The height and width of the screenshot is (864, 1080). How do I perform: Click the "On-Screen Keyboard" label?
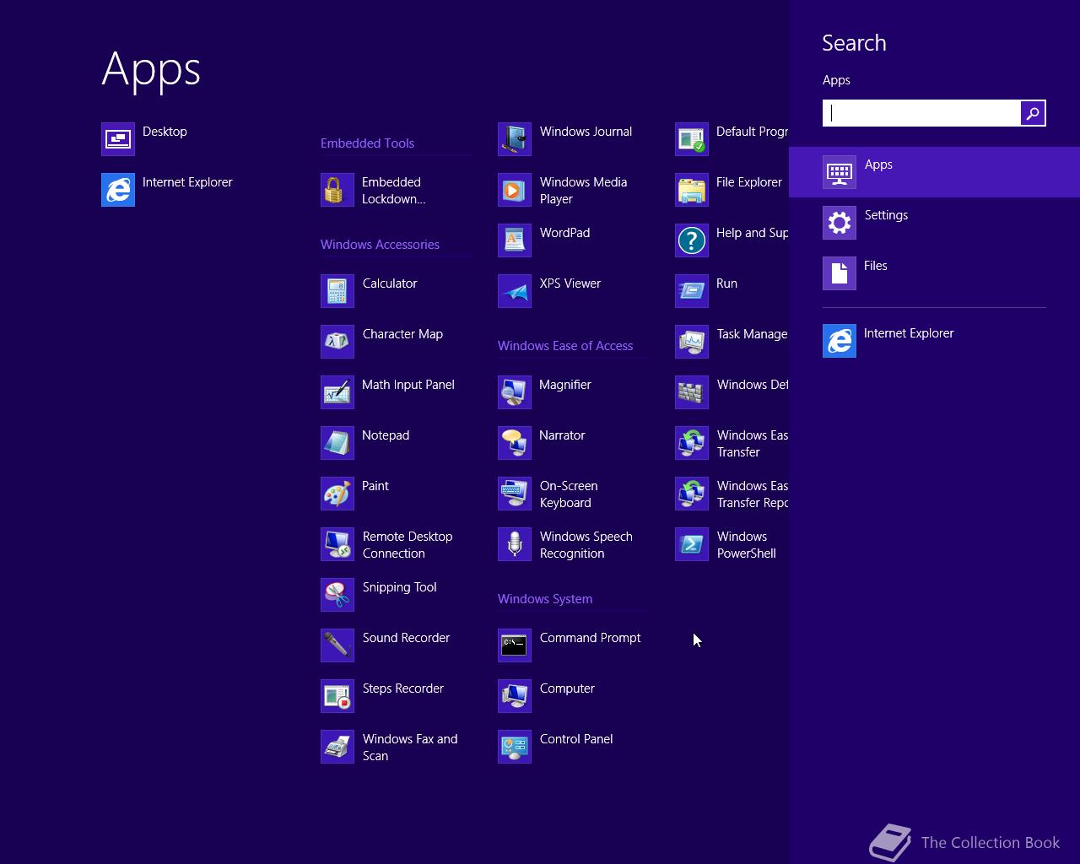(x=569, y=494)
